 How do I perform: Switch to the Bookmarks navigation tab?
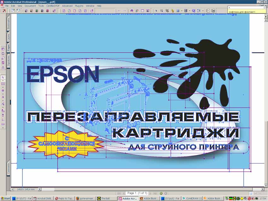point(9,23)
